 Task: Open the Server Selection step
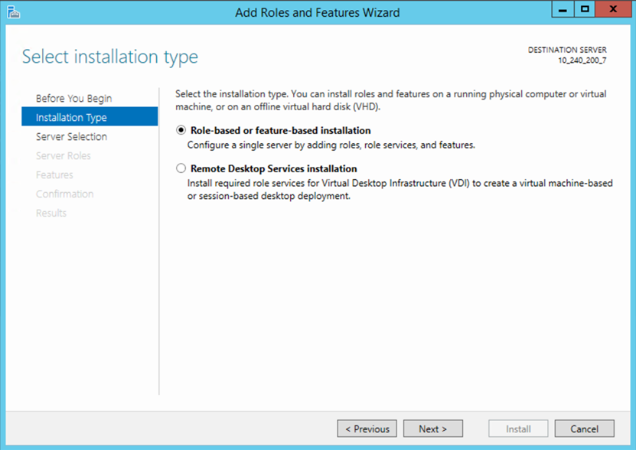click(x=71, y=137)
